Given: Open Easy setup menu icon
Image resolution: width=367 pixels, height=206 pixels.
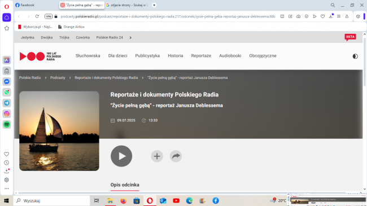Looking at the screenshot, I should pyautogui.click(x=339, y=16).
